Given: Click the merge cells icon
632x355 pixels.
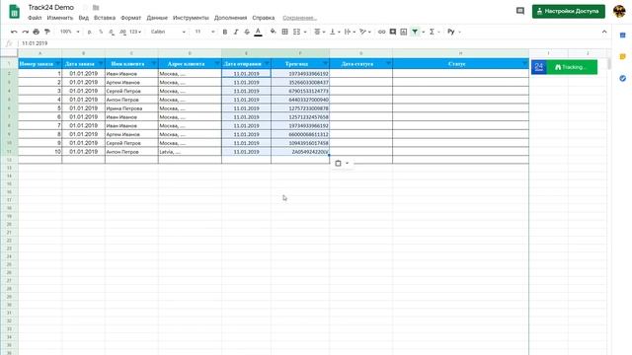Looking at the screenshot, I should tap(296, 32).
